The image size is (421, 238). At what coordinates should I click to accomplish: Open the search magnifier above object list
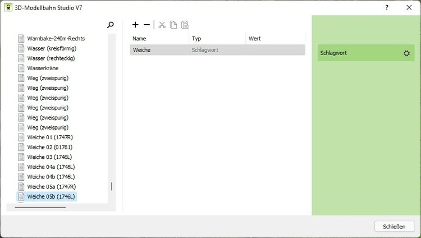(x=111, y=25)
